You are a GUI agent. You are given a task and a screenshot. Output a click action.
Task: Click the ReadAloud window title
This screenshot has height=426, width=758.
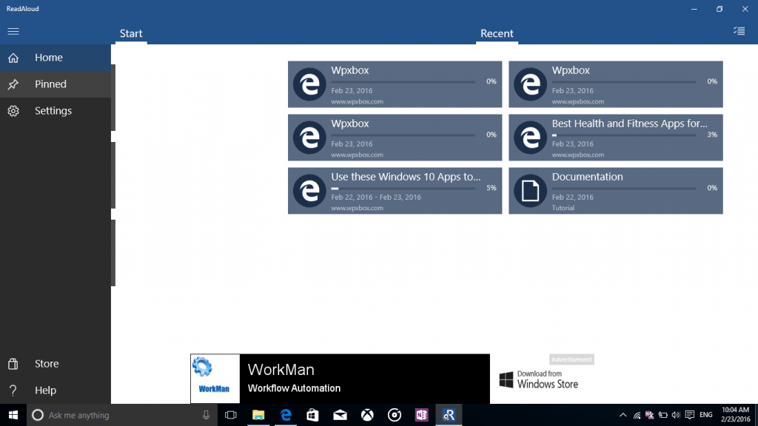pos(23,9)
